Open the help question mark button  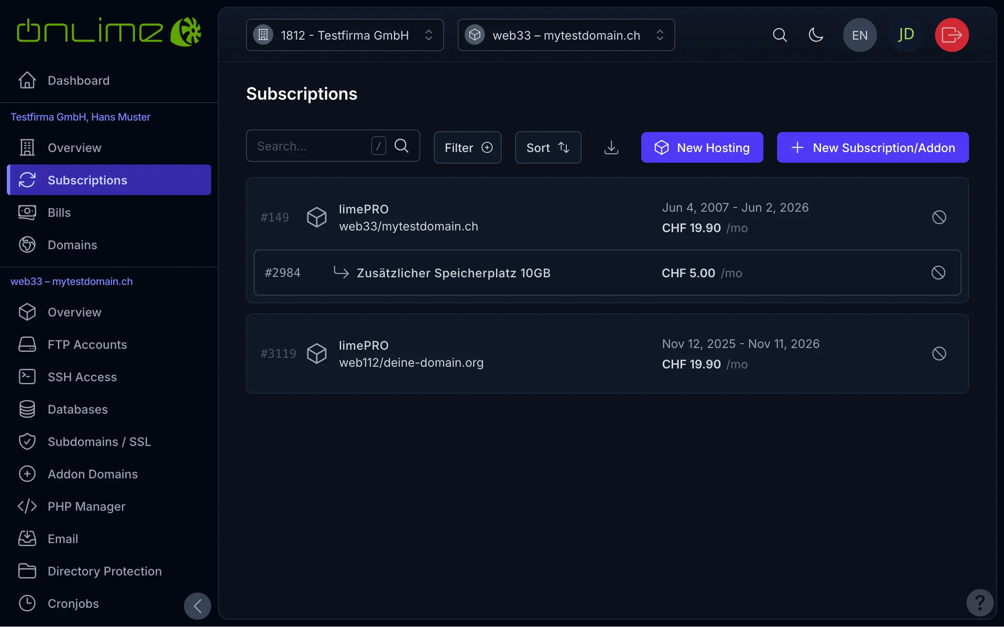click(x=980, y=602)
